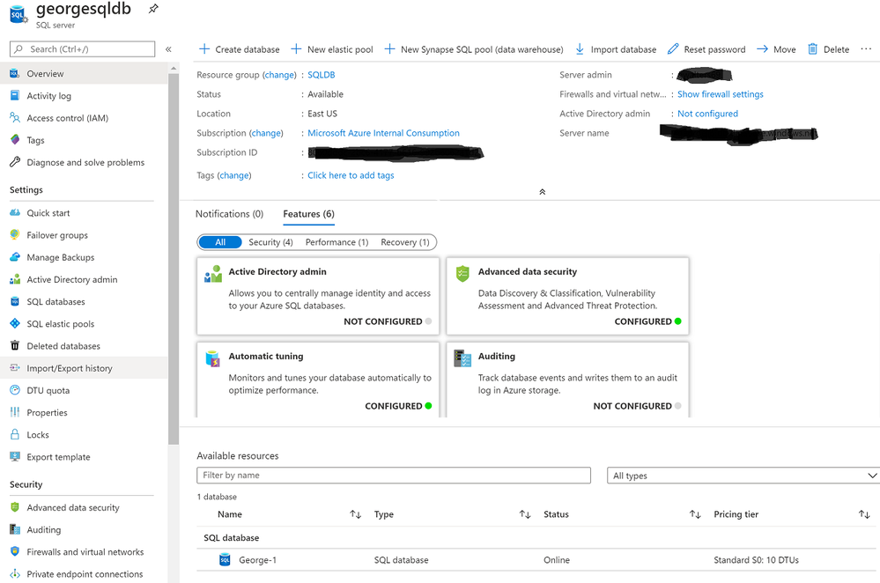Click Move in the toolbar
This screenshot has height=583, width=880.
tap(776, 49)
